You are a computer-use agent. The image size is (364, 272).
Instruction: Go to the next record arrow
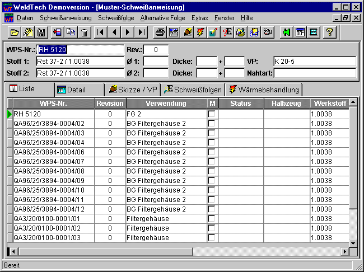128,32
